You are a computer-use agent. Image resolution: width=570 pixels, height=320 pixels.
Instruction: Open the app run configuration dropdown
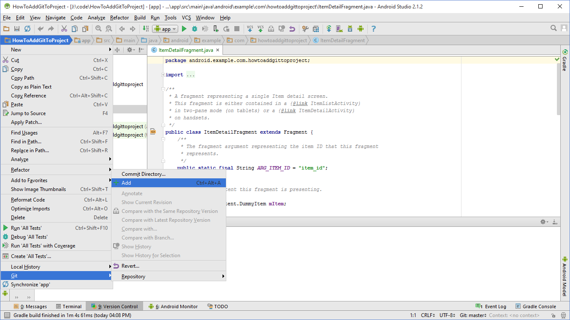[165, 29]
